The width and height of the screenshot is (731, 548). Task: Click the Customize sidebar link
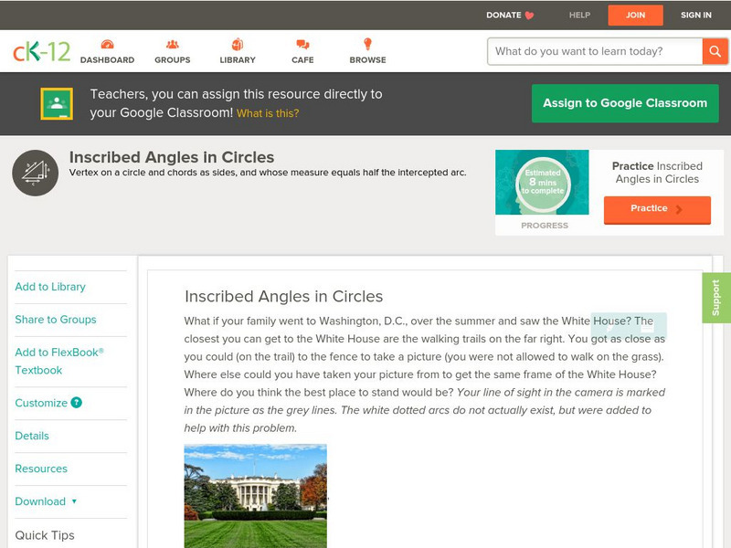(41, 403)
